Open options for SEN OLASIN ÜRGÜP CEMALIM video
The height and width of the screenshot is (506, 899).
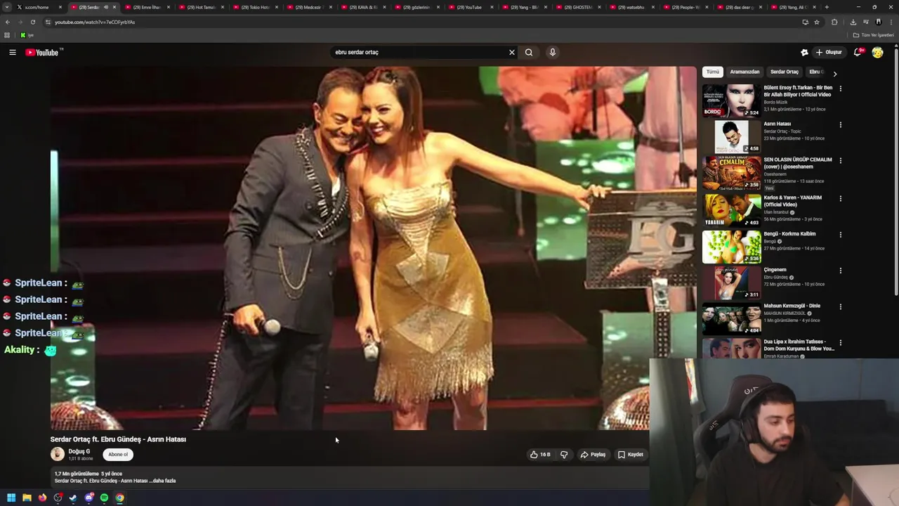(x=840, y=160)
